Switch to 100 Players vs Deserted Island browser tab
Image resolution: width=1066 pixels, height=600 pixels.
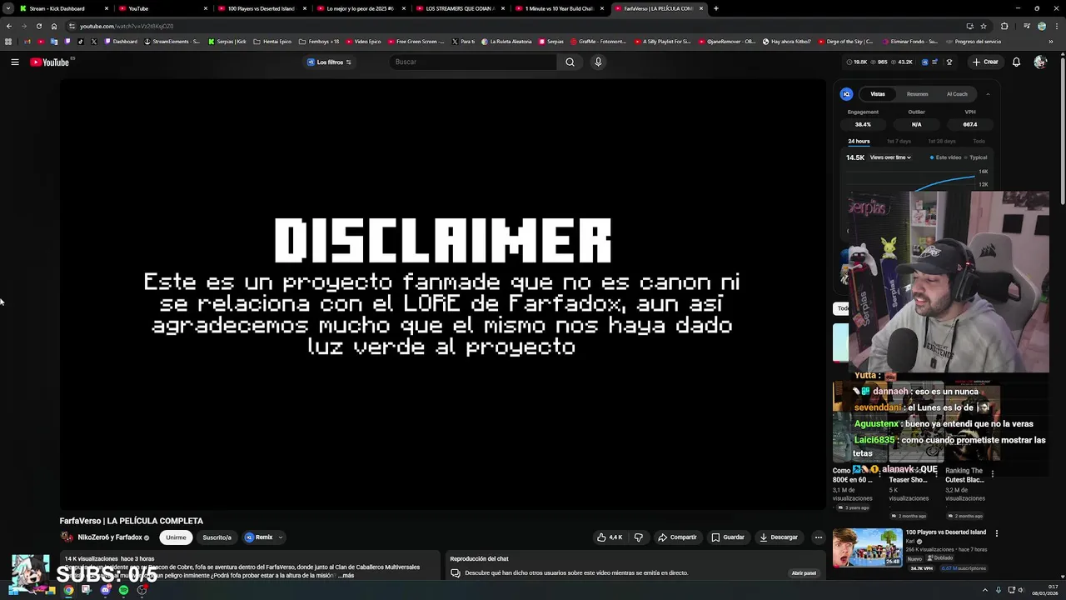click(261, 8)
